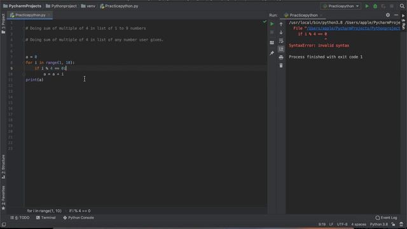Click PycharmProjects breadcrumb in navigation bar
The height and width of the screenshot is (229, 407).
[22, 6]
